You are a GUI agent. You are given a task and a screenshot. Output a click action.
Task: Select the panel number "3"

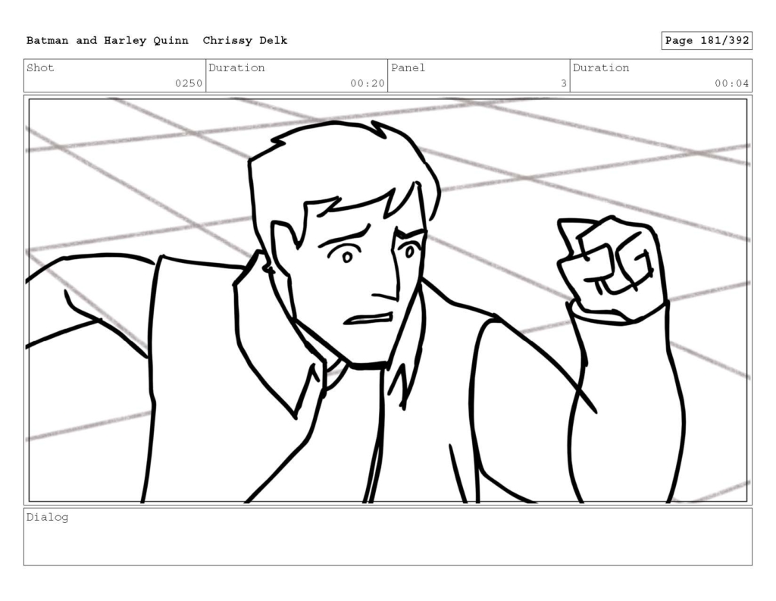(563, 83)
